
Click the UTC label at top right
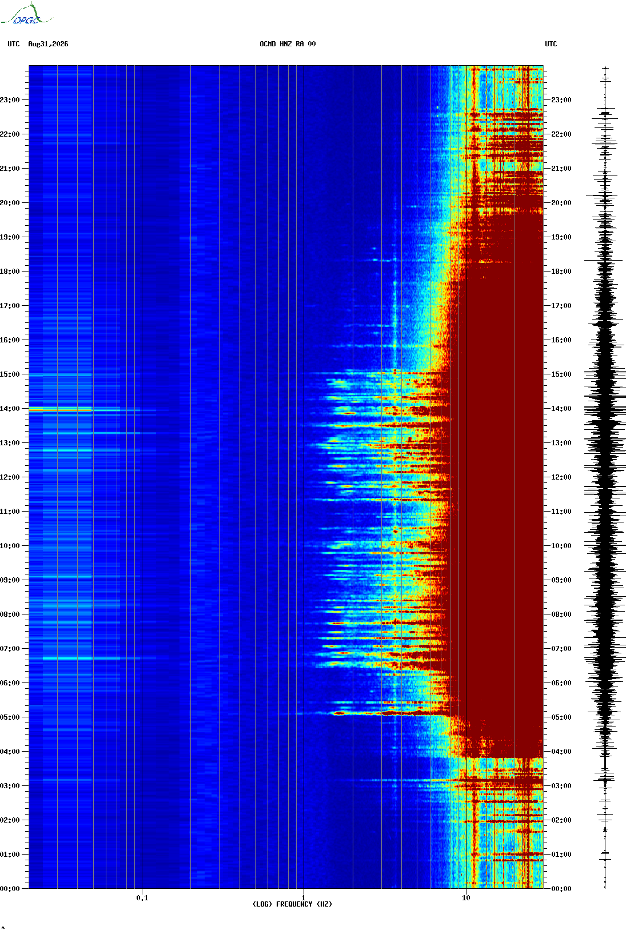click(x=551, y=44)
